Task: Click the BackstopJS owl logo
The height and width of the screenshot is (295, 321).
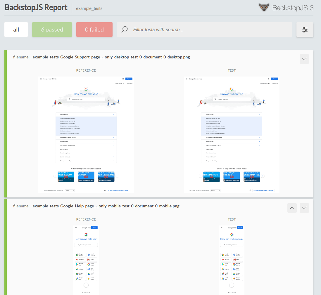Action: pos(263,7)
